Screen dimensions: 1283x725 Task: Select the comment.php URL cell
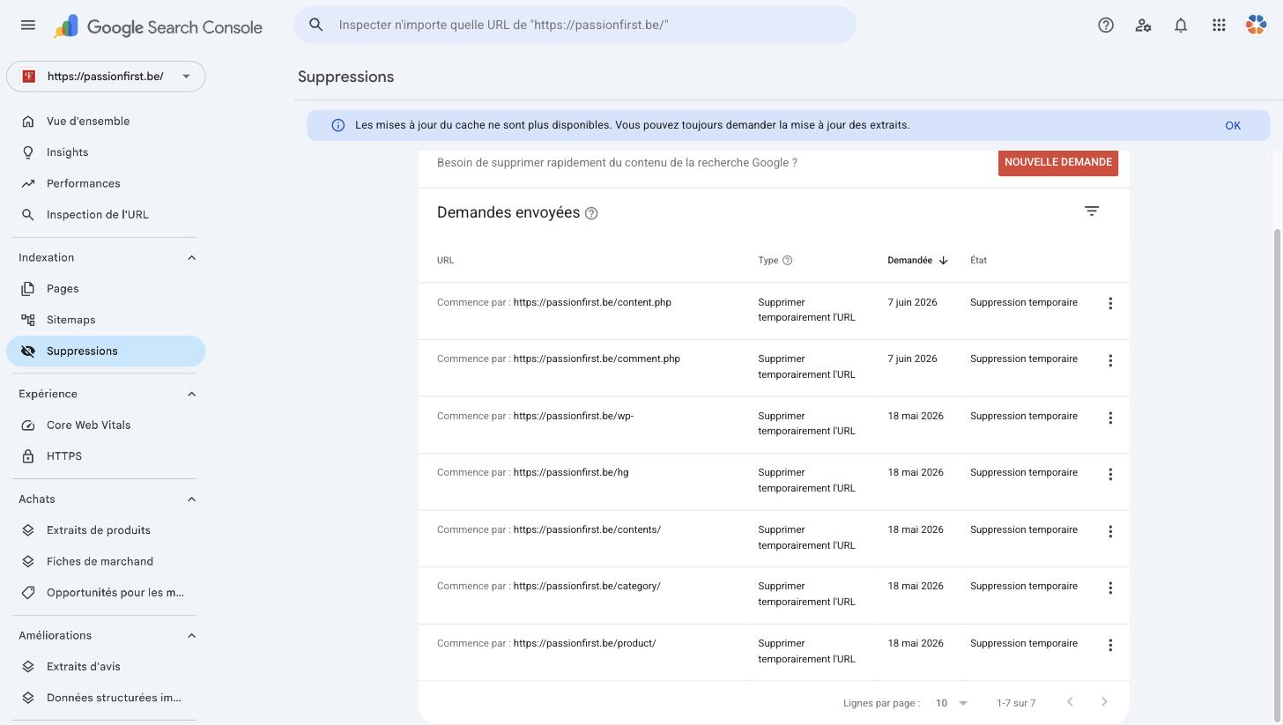[559, 359]
